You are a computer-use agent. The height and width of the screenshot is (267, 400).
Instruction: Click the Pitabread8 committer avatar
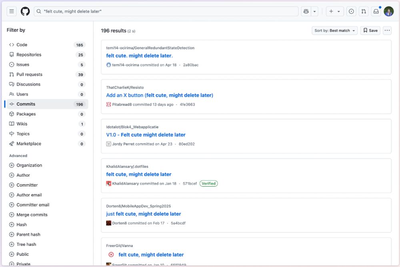point(109,104)
